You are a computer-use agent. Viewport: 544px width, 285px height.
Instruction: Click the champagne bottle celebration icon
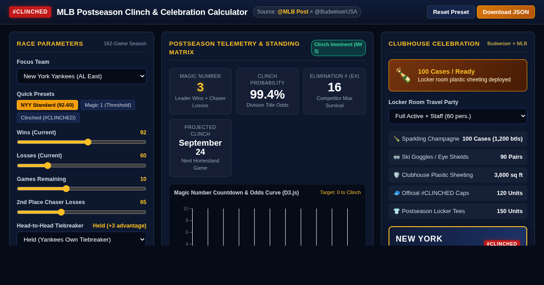click(x=403, y=75)
